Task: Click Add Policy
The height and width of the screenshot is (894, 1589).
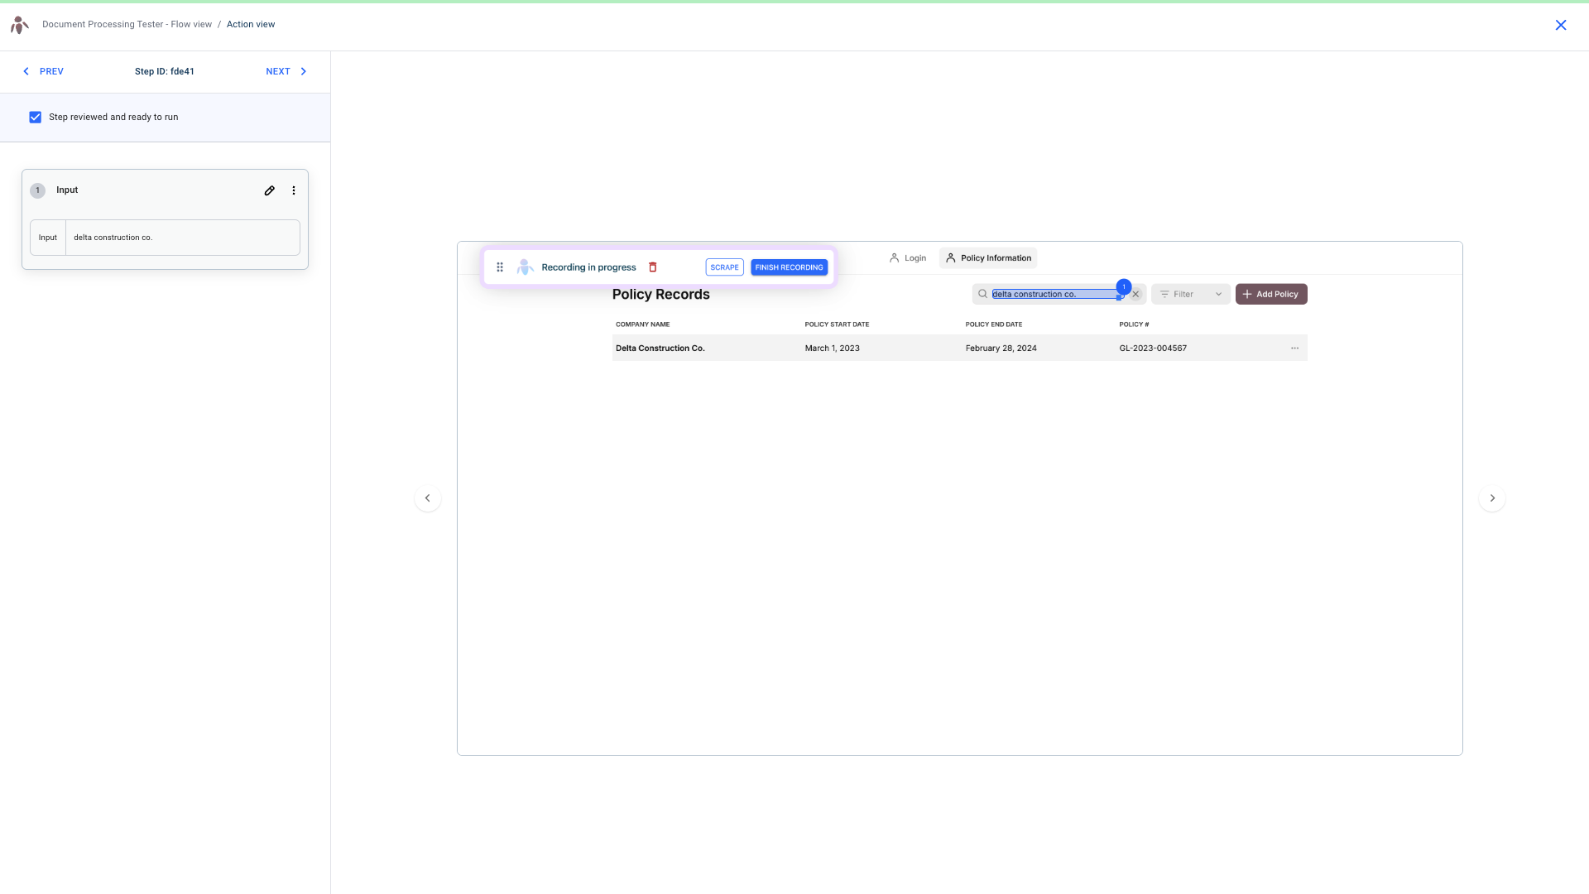Action: coord(1271,293)
